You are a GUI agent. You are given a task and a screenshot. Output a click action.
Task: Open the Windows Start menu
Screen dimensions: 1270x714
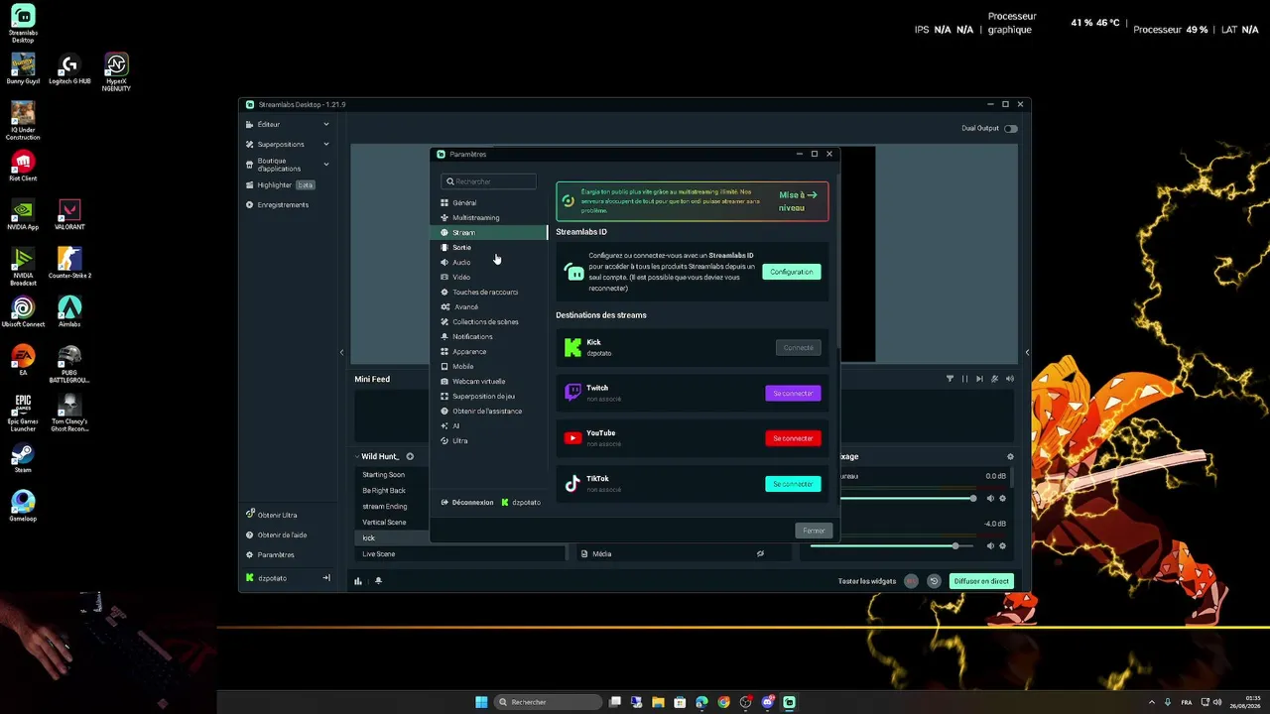coord(481,702)
